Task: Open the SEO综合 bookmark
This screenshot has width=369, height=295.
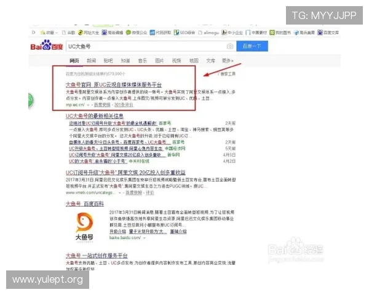Action: point(184,33)
